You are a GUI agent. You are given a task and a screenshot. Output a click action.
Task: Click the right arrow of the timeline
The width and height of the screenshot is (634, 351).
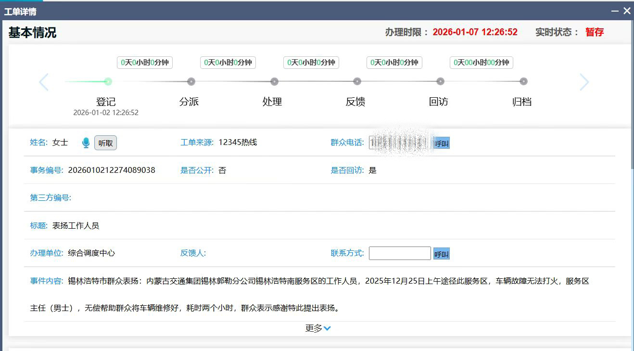[584, 82]
